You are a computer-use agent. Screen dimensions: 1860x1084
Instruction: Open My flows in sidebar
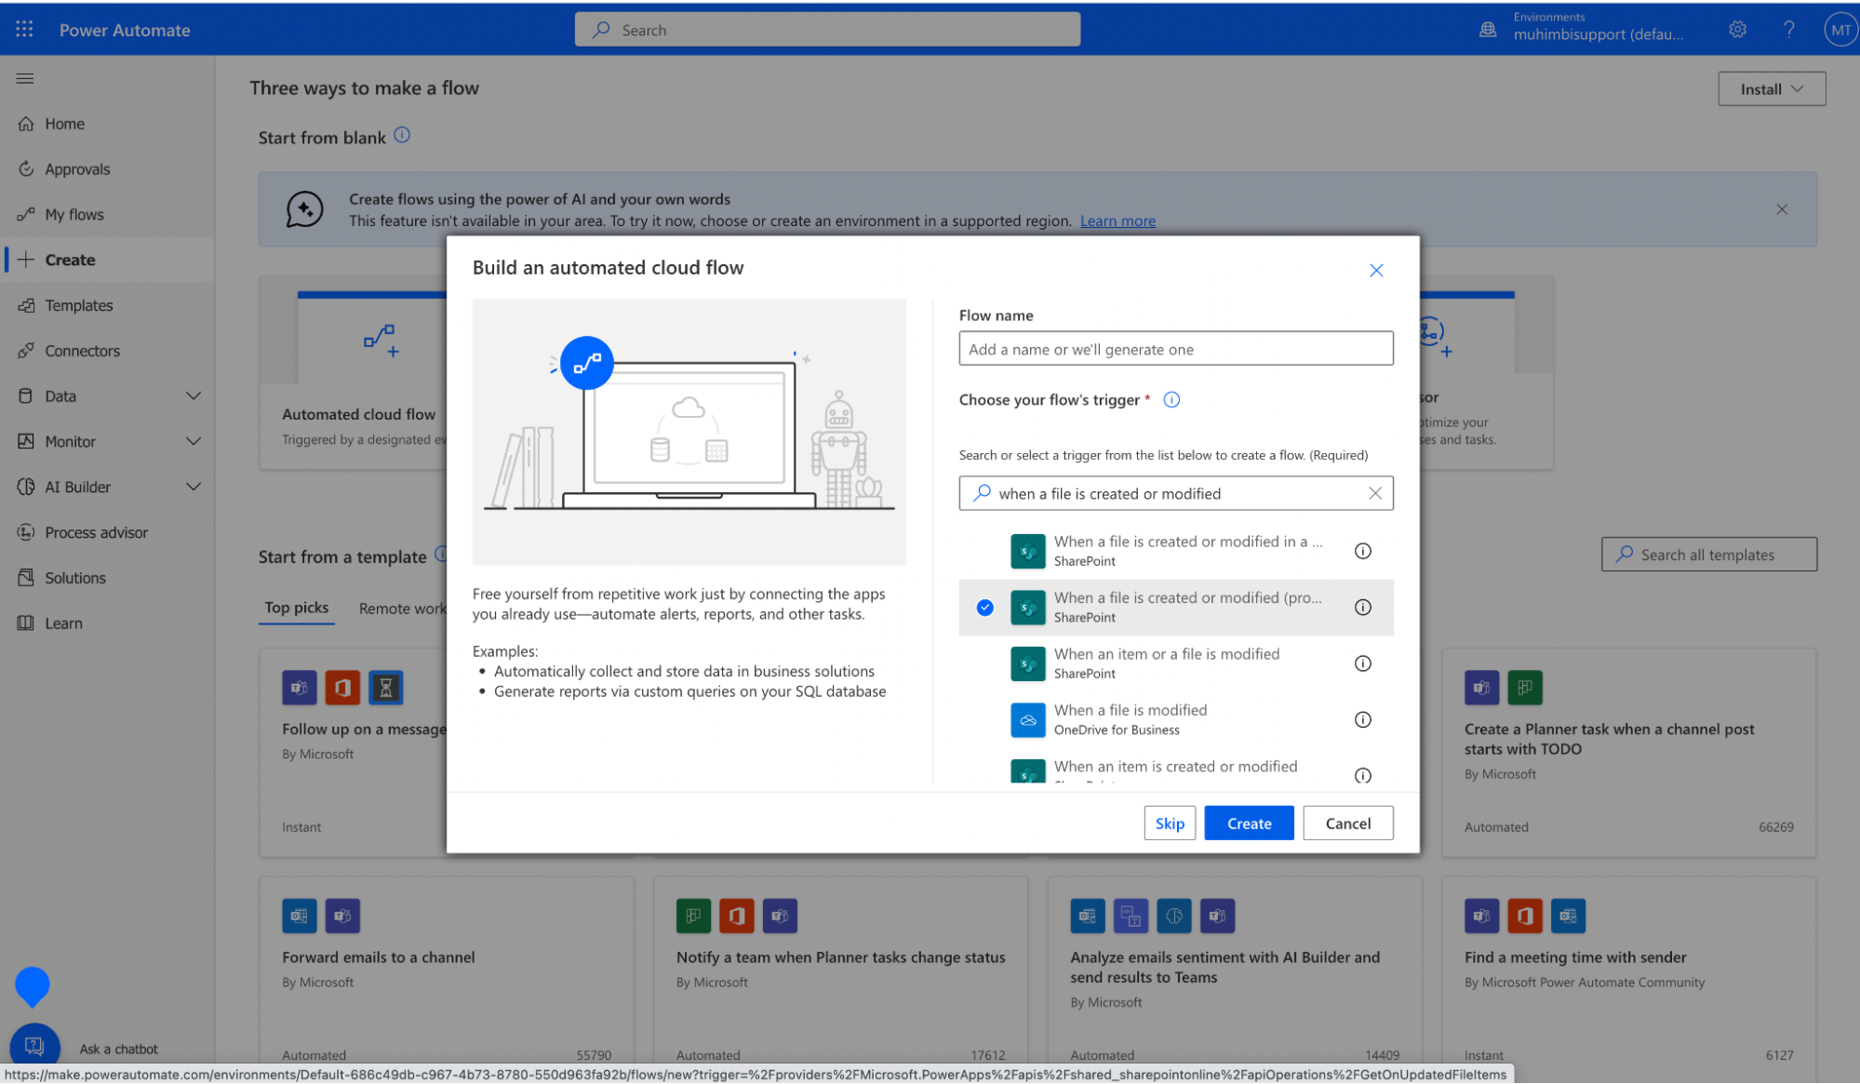point(74,214)
